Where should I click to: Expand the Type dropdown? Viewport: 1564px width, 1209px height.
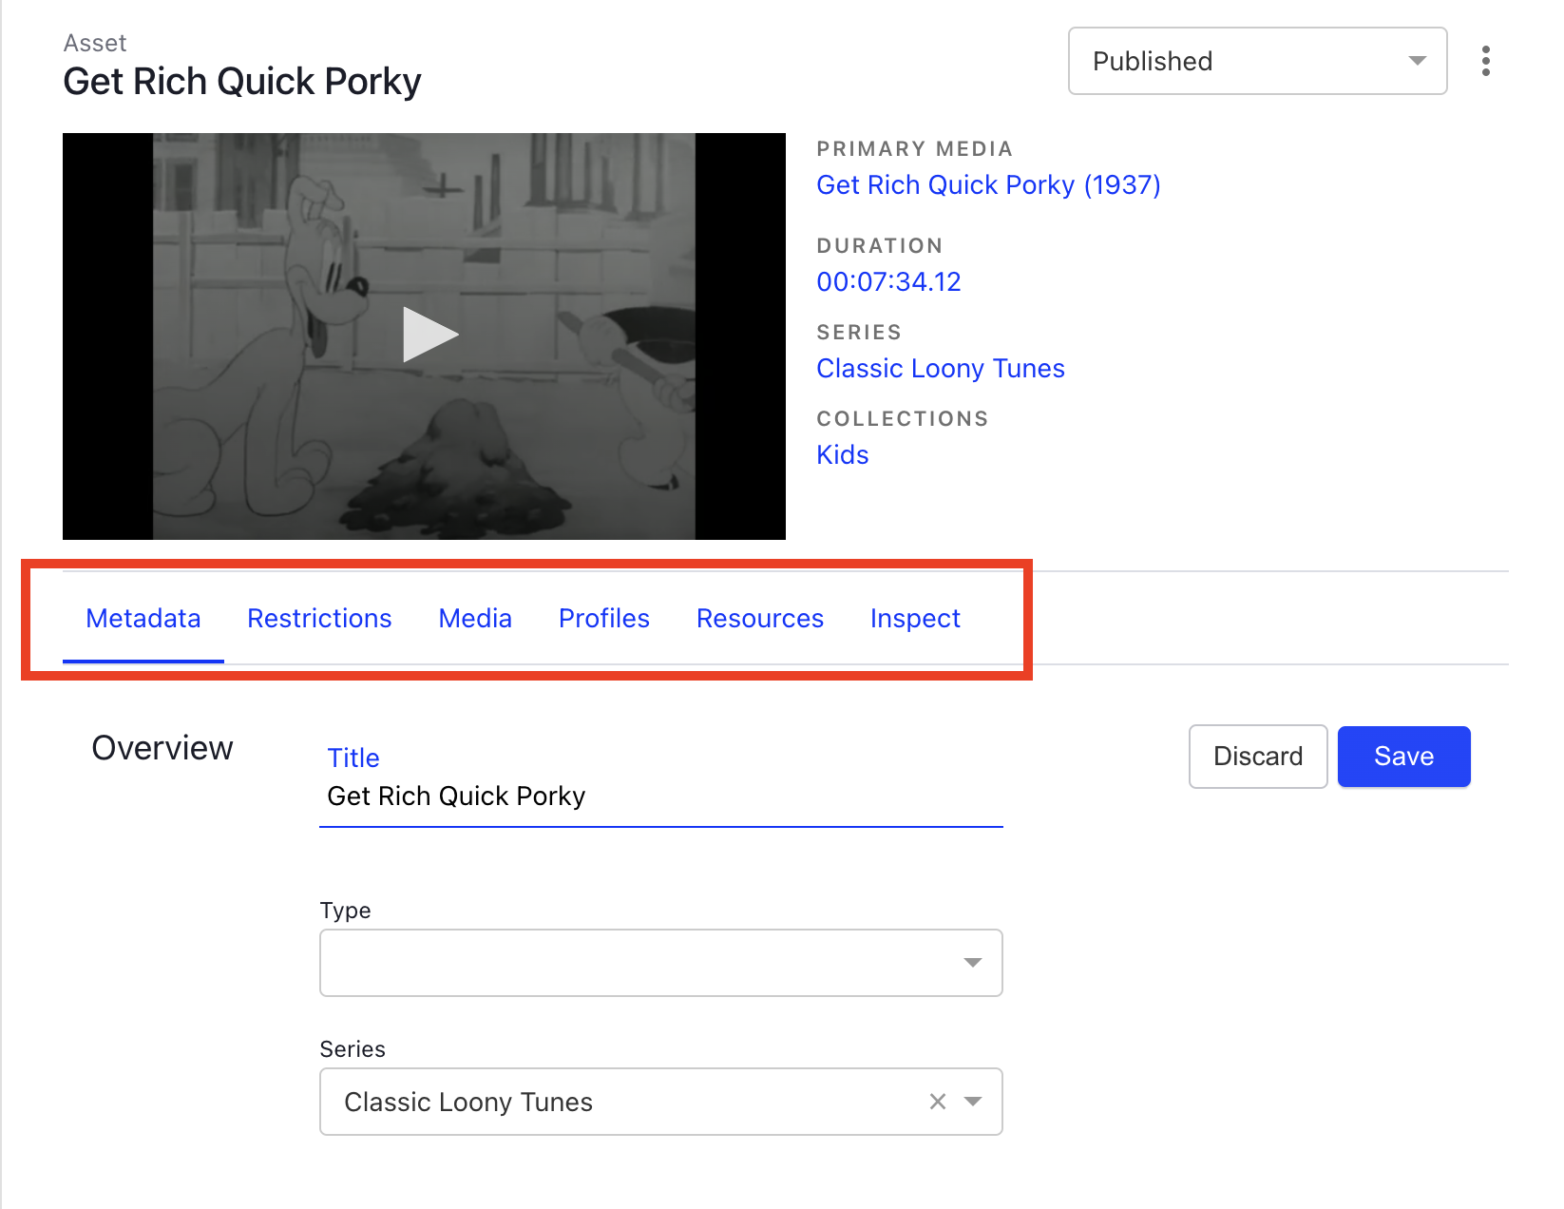click(661, 963)
